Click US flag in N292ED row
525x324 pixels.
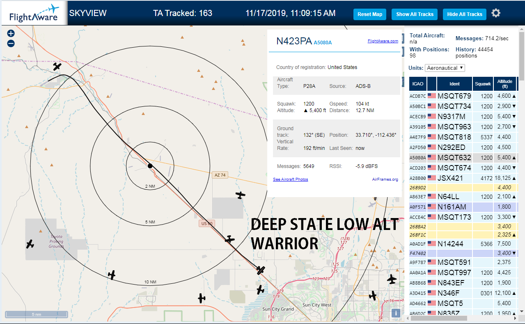432,147
